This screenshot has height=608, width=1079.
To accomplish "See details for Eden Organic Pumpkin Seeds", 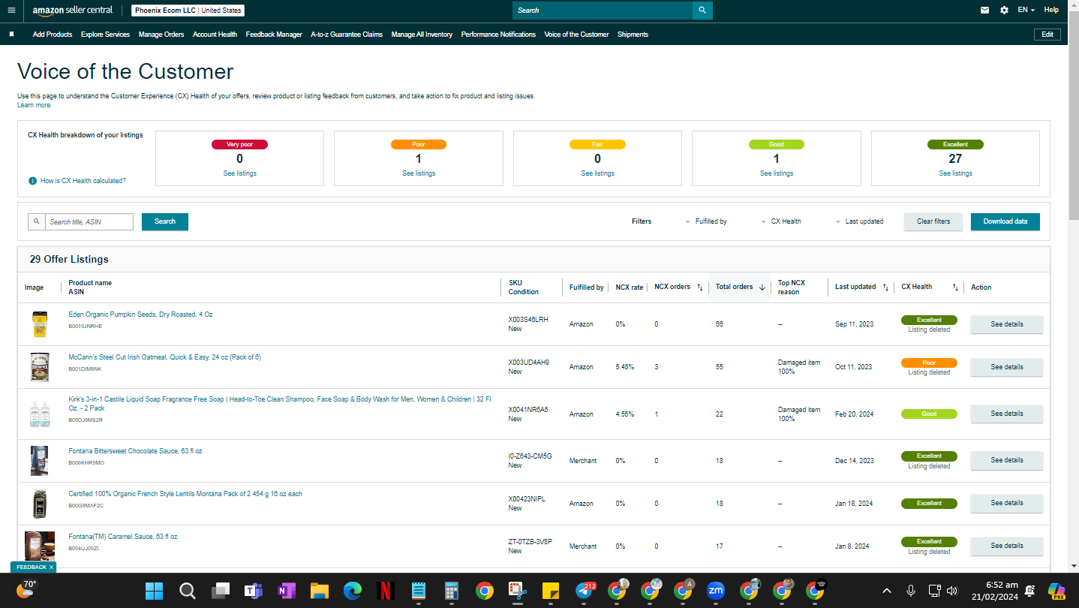I will pos(1007,324).
